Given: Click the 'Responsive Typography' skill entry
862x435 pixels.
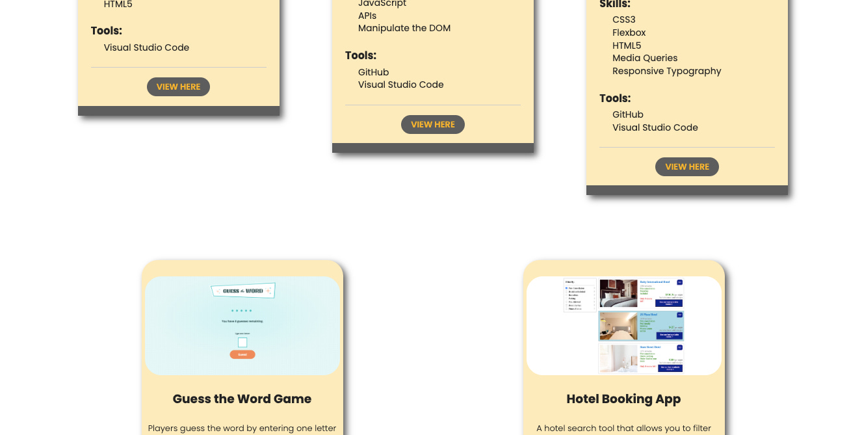Looking at the screenshot, I should tap(667, 71).
